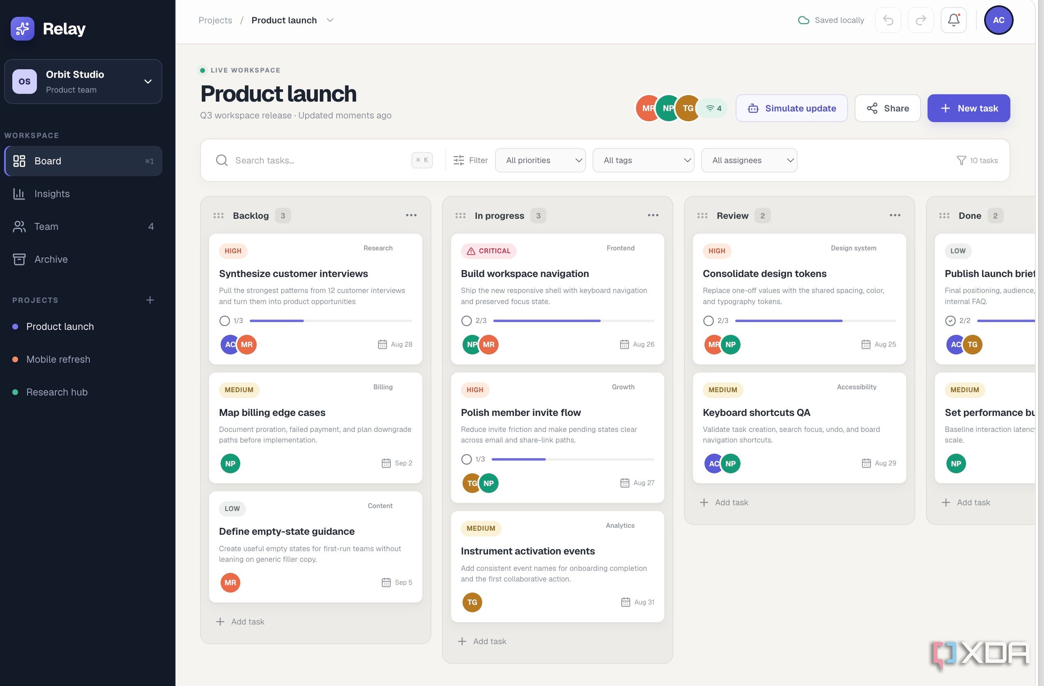Click Add task under Backlog
Viewport: 1044px width, 686px height.
pyautogui.click(x=240, y=622)
